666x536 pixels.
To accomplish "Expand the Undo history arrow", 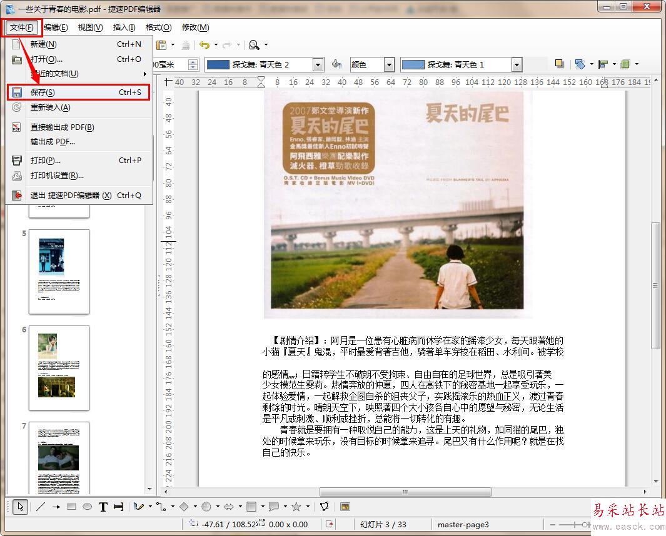I will coord(216,44).
